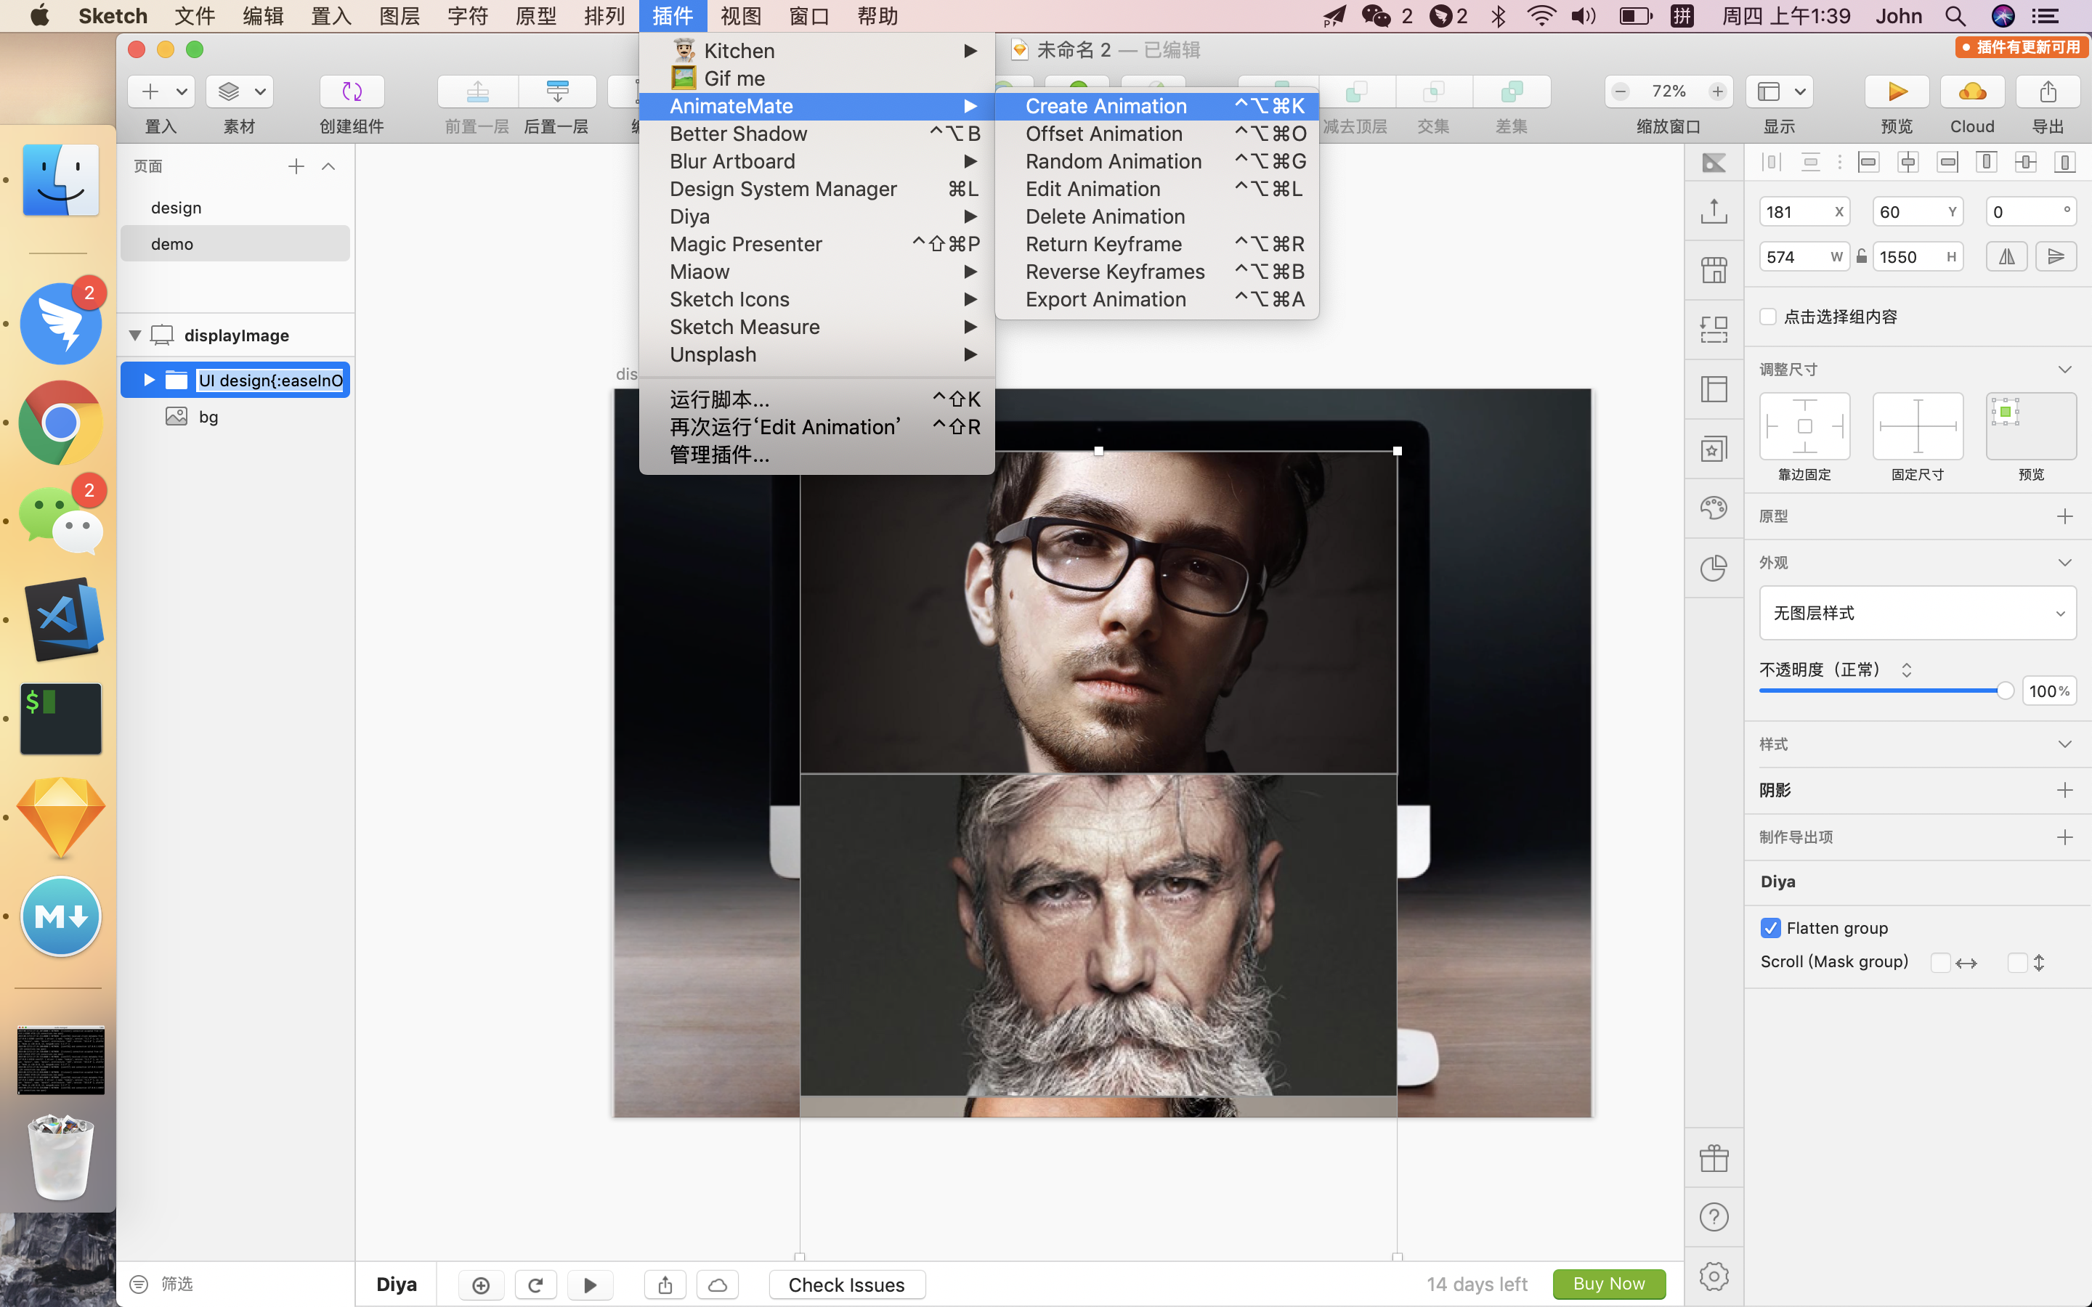Open the Sketch Measure plugin submenu
Image resolution: width=2092 pixels, height=1307 pixels.
pyautogui.click(x=745, y=327)
